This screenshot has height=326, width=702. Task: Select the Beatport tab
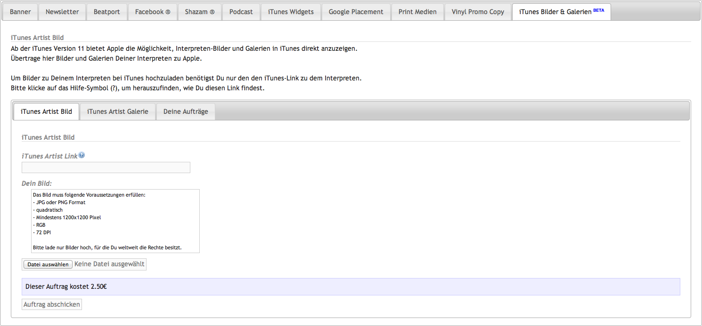(x=107, y=12)
